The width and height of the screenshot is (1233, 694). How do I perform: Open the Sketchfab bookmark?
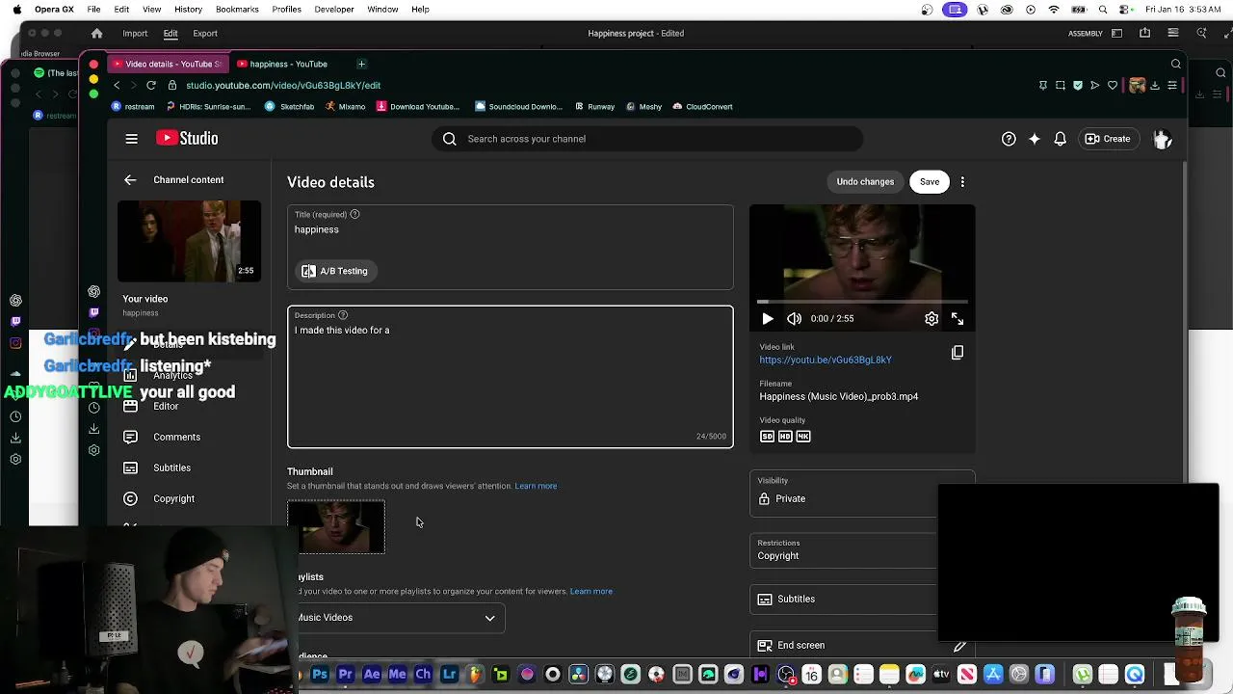(290, 107)
